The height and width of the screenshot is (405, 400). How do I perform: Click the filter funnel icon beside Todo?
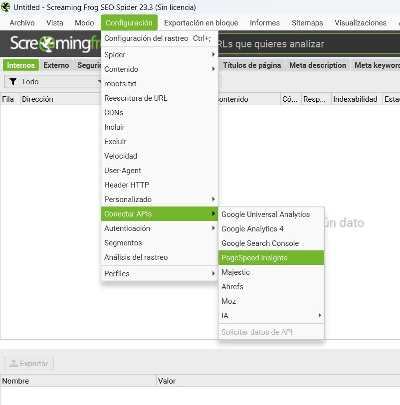point(13,82)
